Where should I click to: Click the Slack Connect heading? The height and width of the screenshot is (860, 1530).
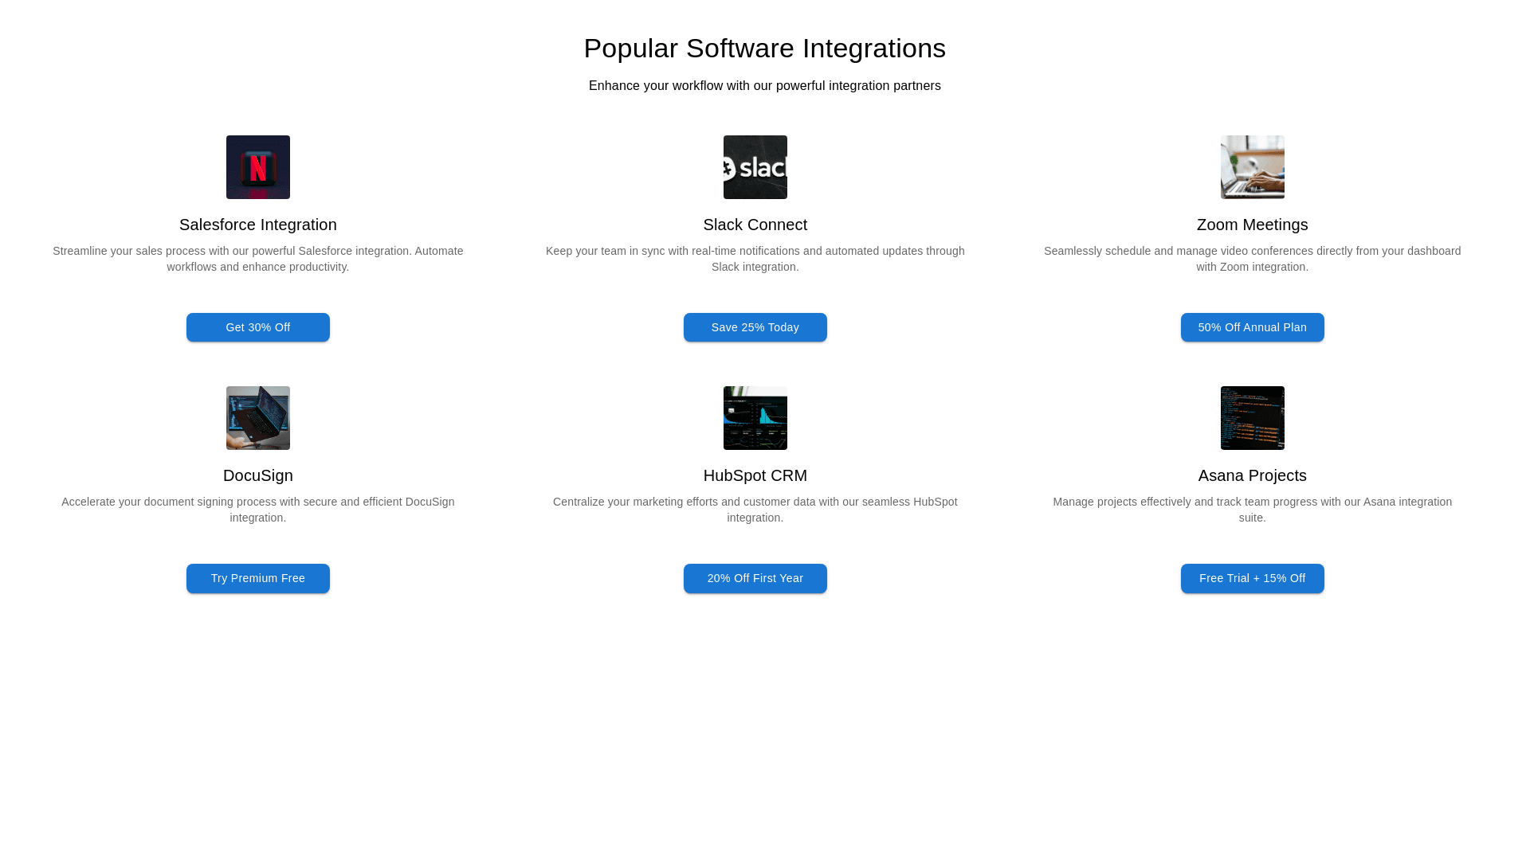tap(755, 225)
